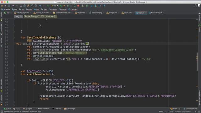Image resolution: width=201 pixels, height=113 pixels.
Task: Open the Terminal tool window
Action: pyautogui.click(x=57, y=109)
